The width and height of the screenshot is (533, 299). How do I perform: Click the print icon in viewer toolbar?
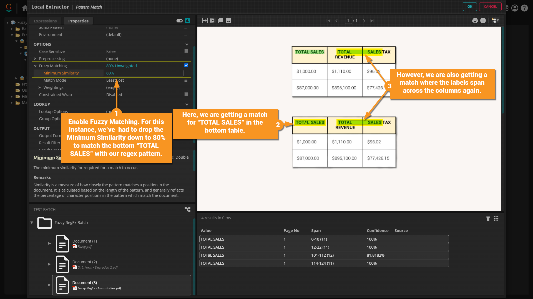(475, 20)
